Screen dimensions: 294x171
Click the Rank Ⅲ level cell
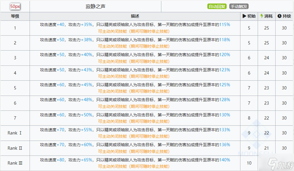[x=15, y=163]
